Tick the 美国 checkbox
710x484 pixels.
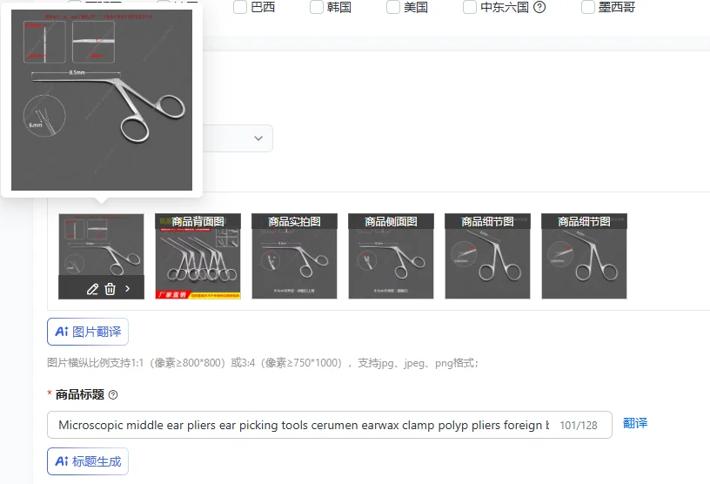coord(393,7)
